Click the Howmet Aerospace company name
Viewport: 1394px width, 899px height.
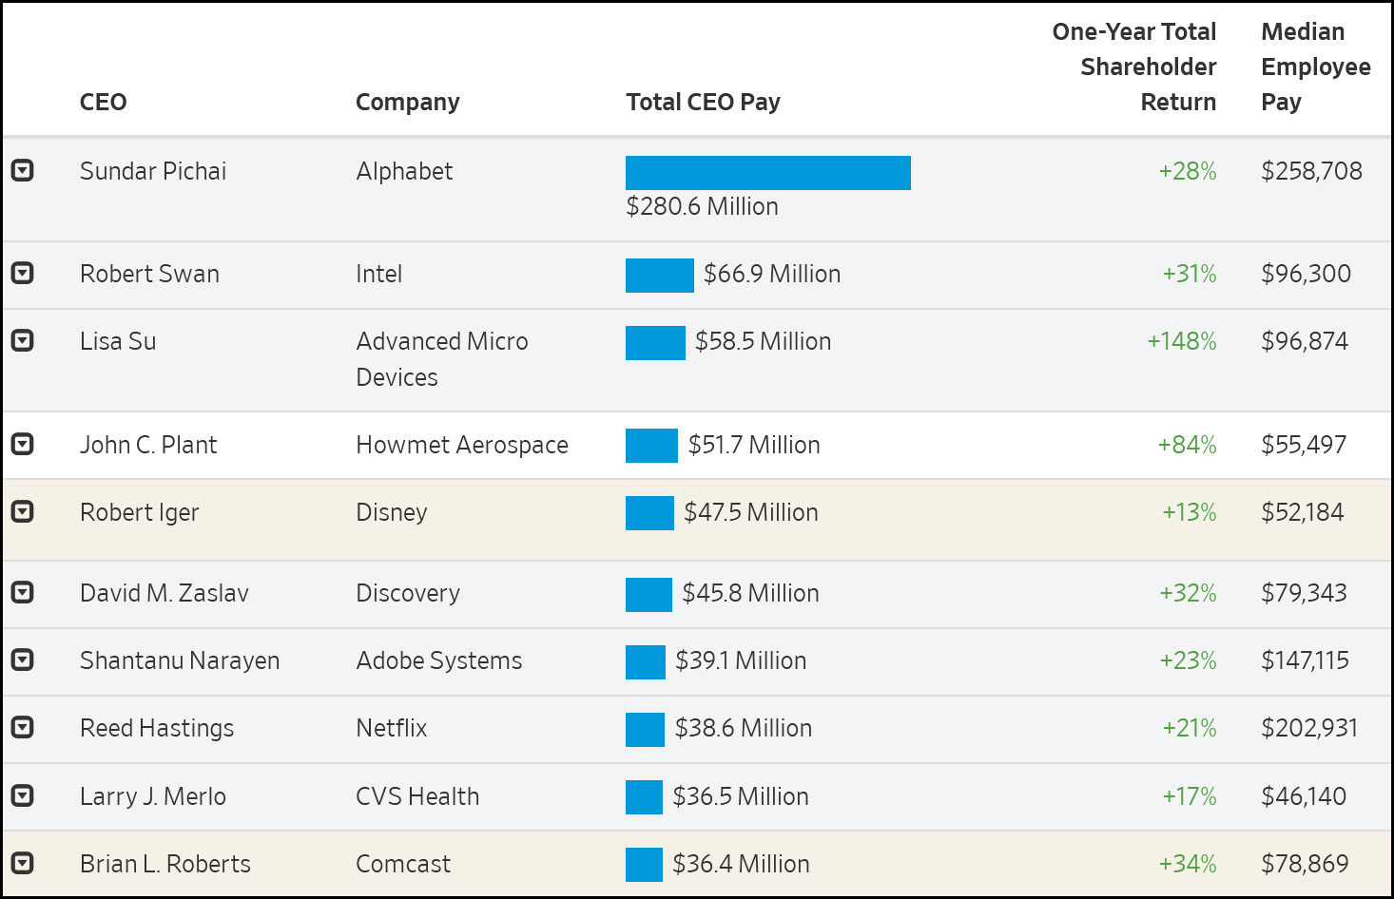click(x=461, y=445)
